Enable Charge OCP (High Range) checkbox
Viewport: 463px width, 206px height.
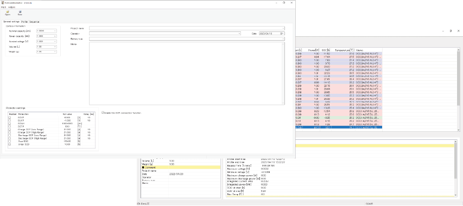9,132
